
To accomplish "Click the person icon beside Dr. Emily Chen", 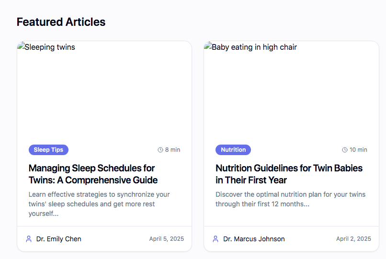I will (x=29, y=239).
